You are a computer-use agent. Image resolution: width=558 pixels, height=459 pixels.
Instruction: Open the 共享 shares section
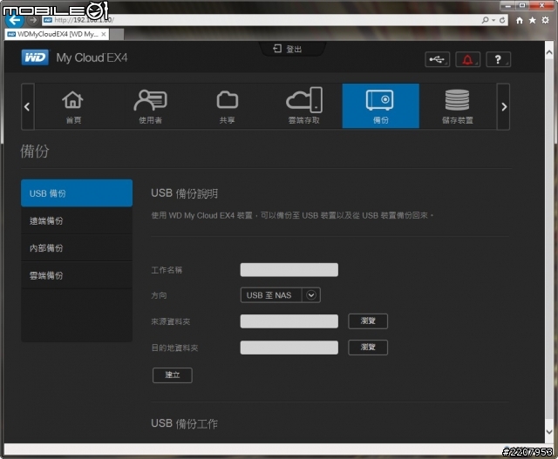click(227, 106)
